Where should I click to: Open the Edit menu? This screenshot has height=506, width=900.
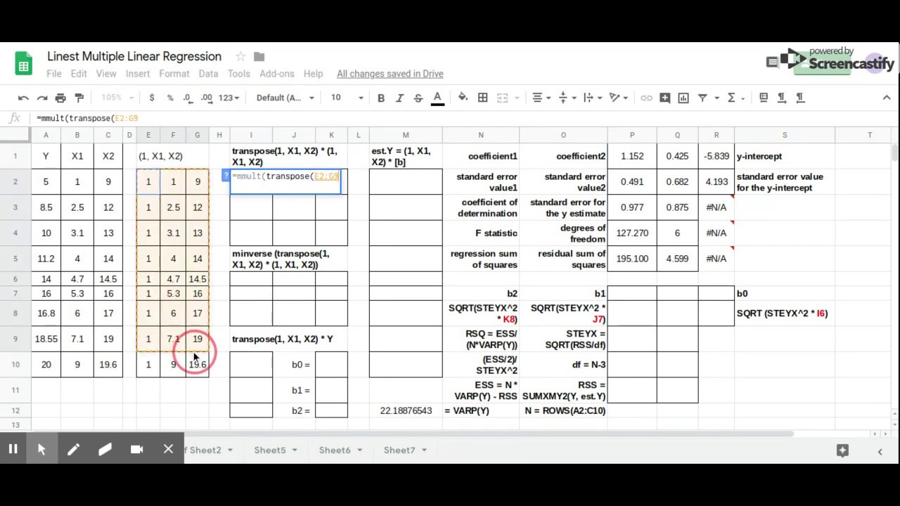point(79,74)
